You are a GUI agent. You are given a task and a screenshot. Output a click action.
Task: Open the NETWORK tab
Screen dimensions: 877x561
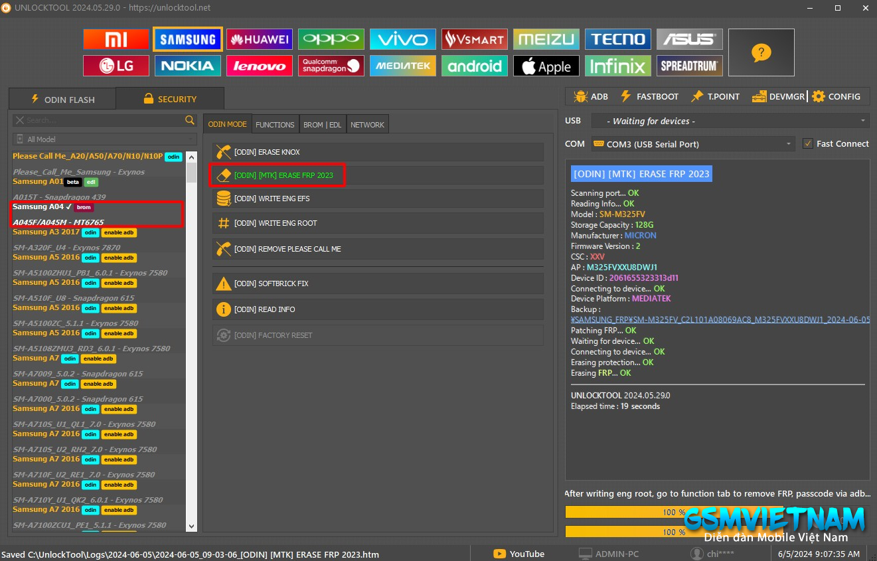click(367, 125)
